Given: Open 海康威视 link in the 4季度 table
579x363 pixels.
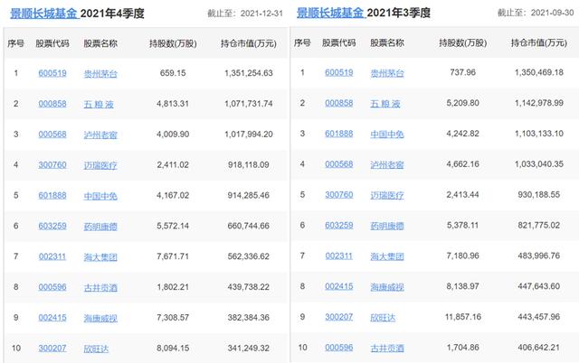Looking at the screenshot, I should [100, 319].
